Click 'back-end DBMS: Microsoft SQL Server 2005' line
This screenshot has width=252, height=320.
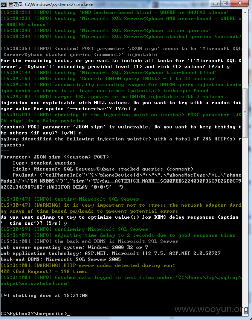pyautogui.click(x=61, y=259)
